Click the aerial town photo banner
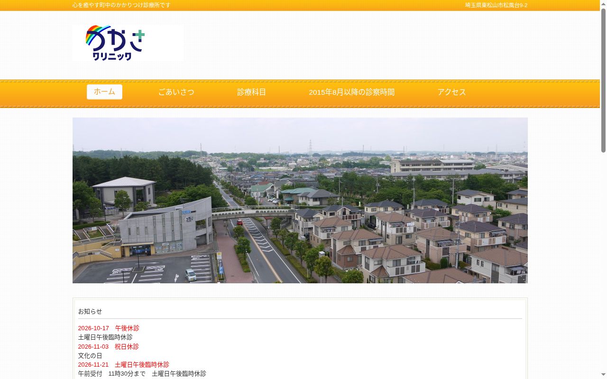Screen dimensions: 607x379 tap(300, 200)
